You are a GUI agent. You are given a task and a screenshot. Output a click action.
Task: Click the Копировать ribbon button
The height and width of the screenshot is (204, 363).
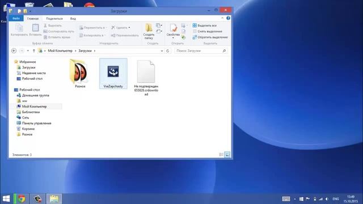tap(19, 30)
